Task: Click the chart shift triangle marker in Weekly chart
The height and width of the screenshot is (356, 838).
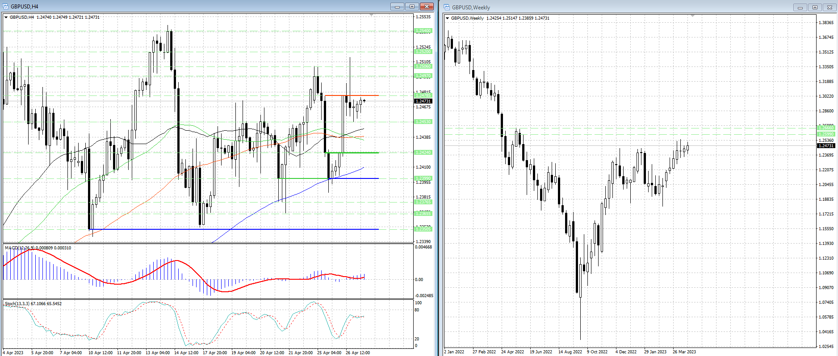Action: [x=692, y=16]
